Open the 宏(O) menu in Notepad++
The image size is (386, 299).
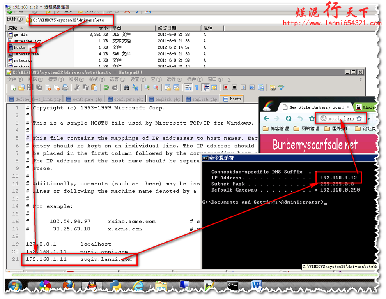pos(156,79)
